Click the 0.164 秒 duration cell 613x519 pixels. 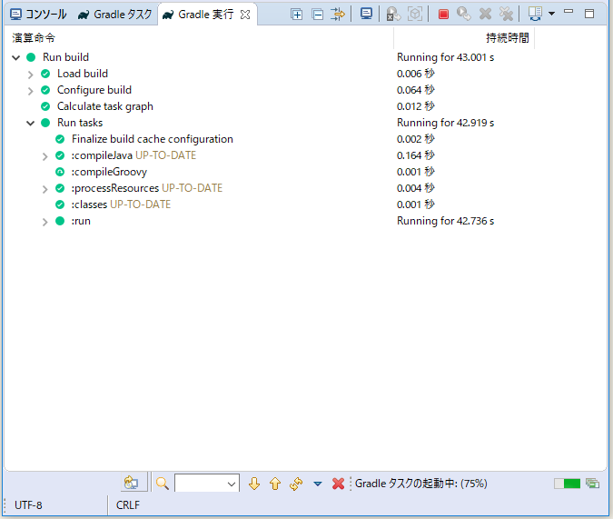[x=416, y=155]
